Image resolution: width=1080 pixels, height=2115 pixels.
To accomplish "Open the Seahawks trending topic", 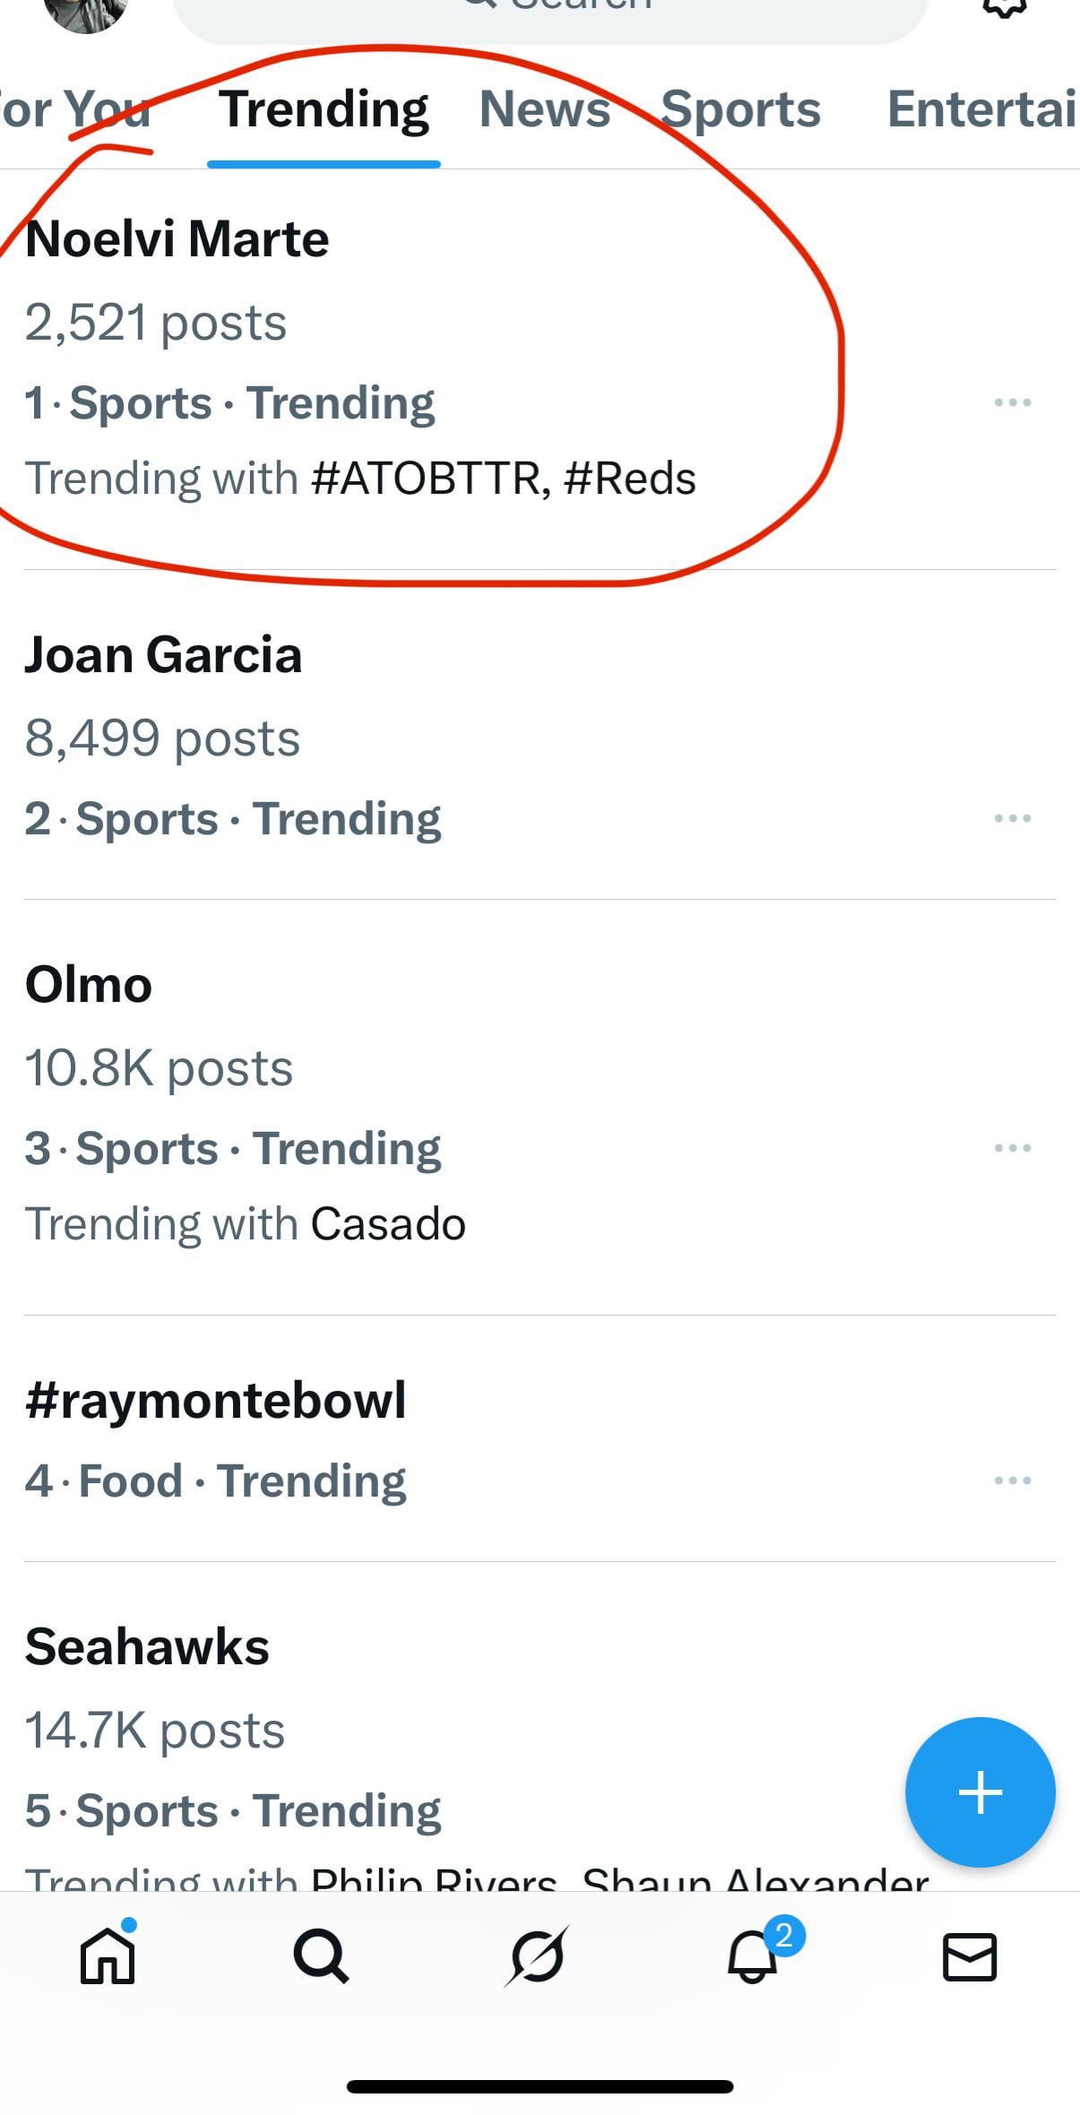I will tap(148, 1647).
